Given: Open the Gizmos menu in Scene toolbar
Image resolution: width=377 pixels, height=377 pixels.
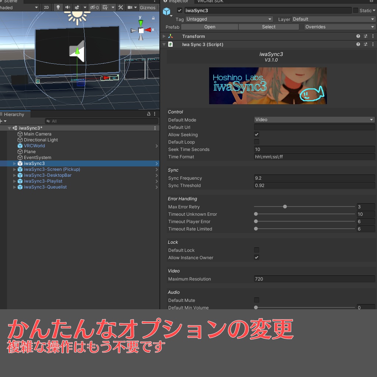Looking at the screenshot, I should [x=148, y=7].
